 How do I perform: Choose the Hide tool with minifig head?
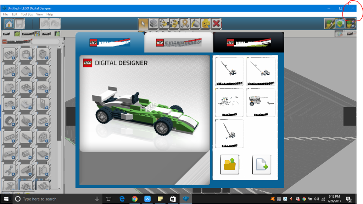point(206,24)
